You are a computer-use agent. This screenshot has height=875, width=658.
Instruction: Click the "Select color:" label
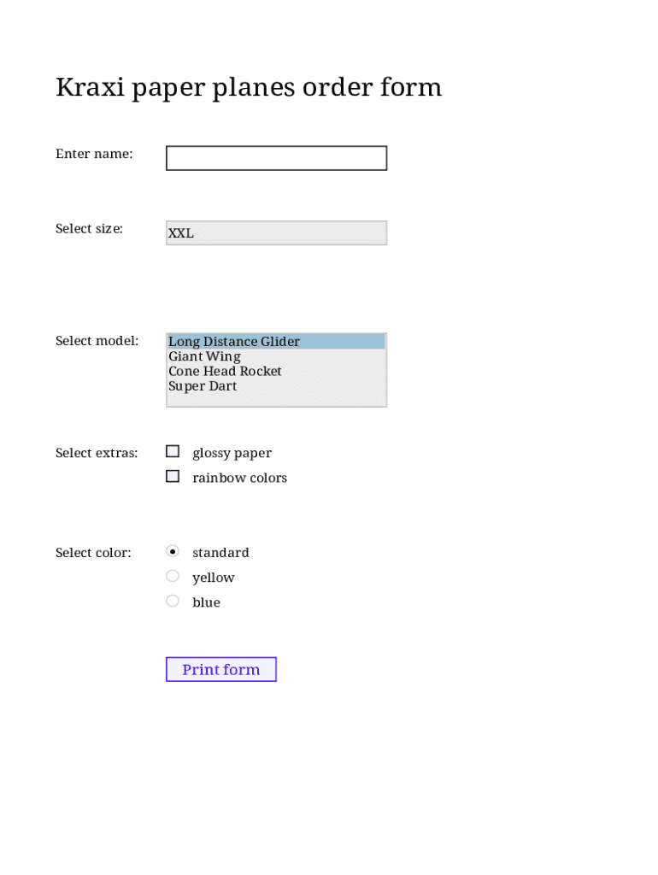(x=93, y=553)
